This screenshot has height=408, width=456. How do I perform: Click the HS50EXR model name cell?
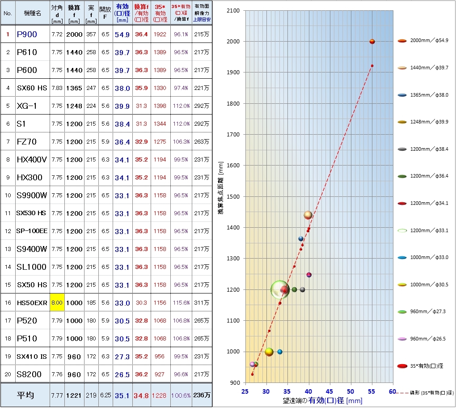(x=32, y=303)
